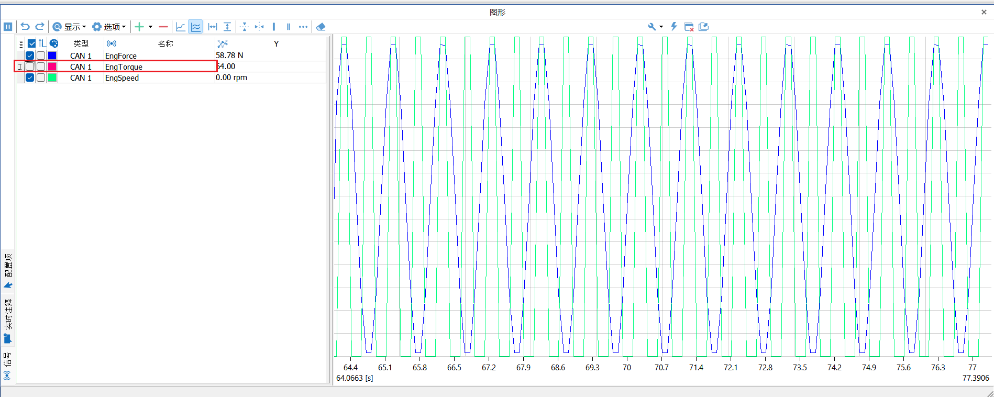The width and height of the screenshot is (994, 397).
Task: Open EngForce blue color swatch
Action: 52,56
